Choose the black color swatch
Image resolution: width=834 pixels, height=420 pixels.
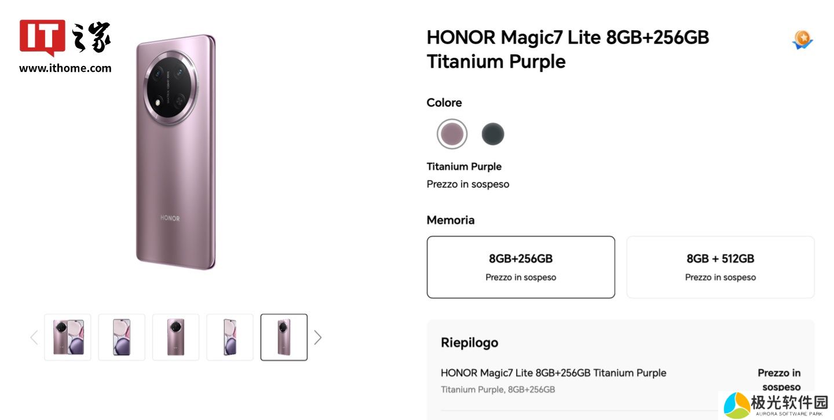(x=493, y=134)
